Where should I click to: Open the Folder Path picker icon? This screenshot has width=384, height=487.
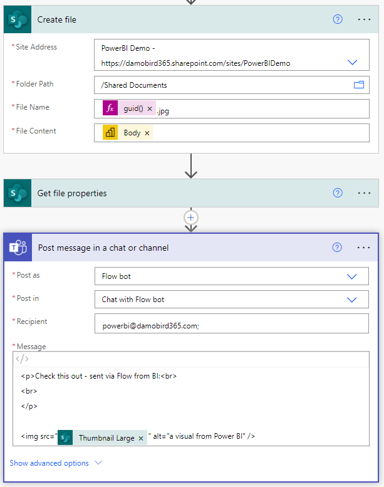coord(359,85)
